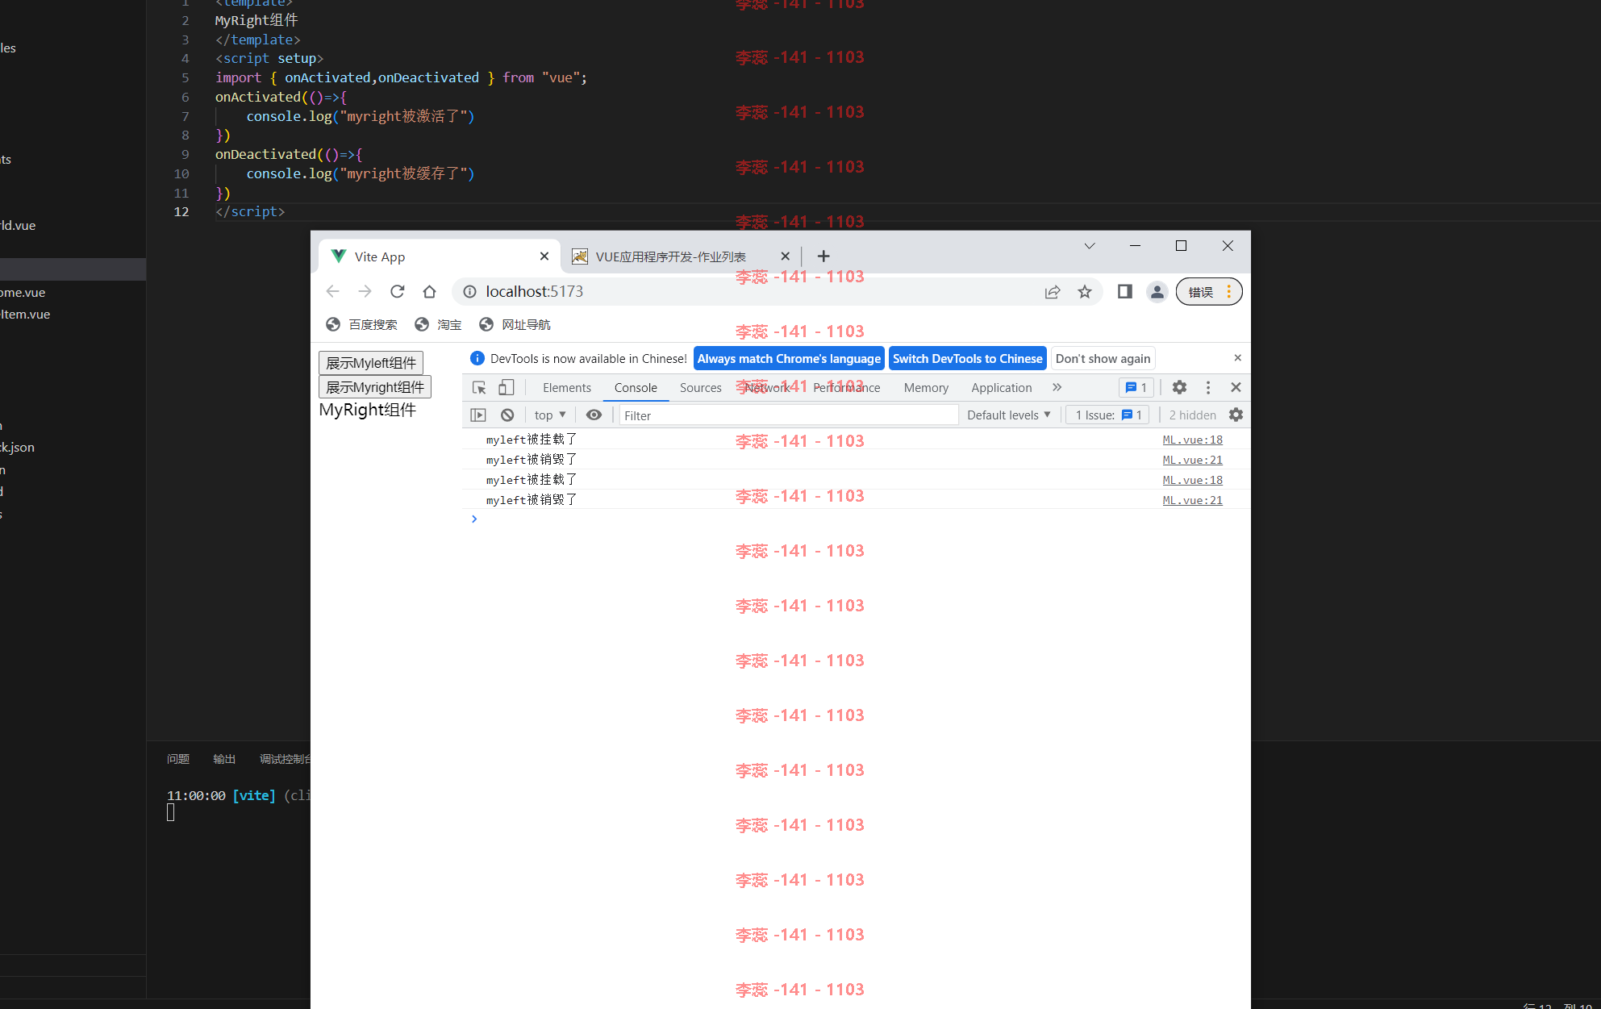The image size is (1601, 1009).
Task: Create a live expression with eye icon
Action: [x=594, y=415]
